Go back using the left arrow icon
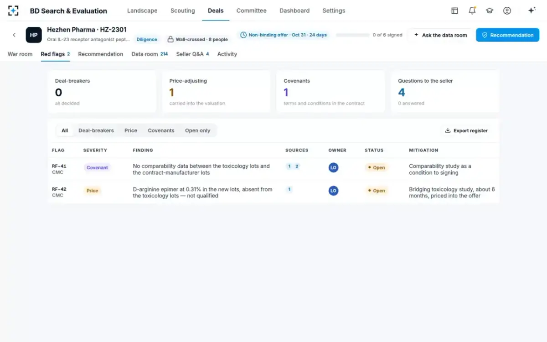547x342 pixels. (14, 35)
